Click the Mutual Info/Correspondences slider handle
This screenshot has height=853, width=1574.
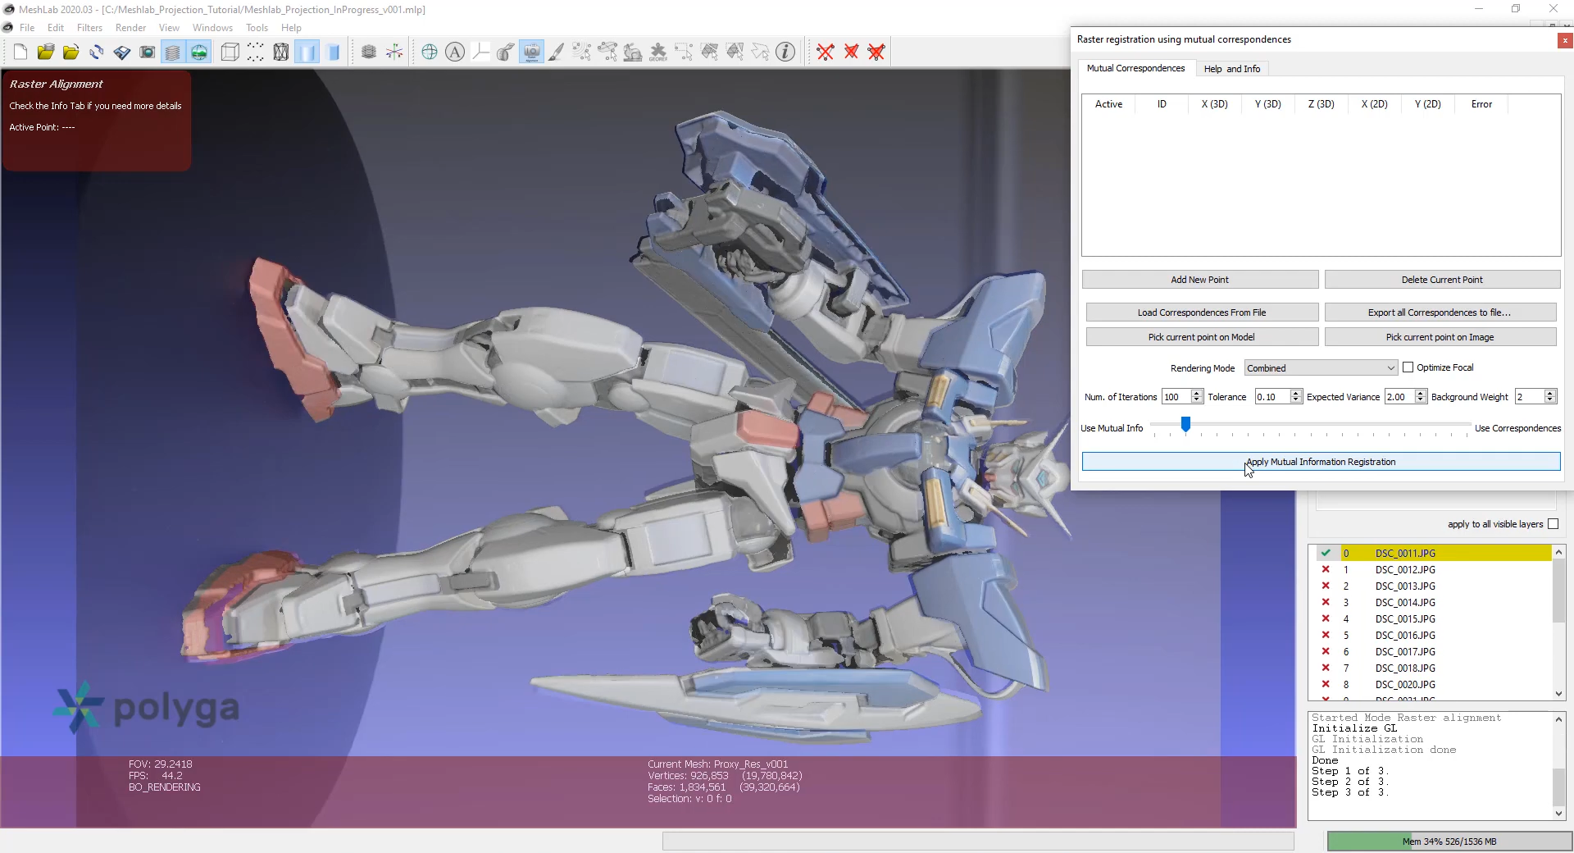pos(1185,424)
